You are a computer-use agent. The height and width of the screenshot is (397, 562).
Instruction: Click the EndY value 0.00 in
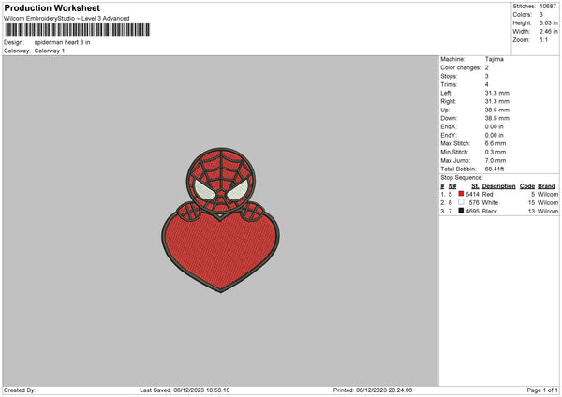[495, 135]
